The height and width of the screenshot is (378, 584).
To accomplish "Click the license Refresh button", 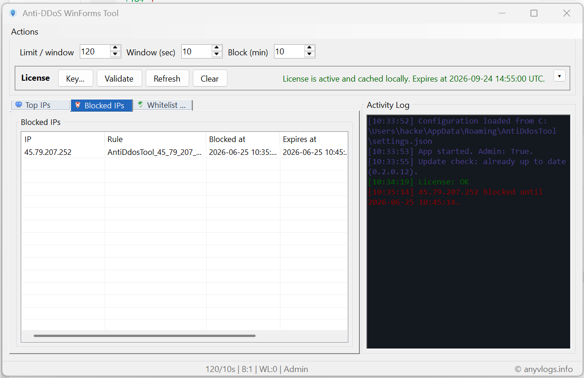I will [167, 78].
